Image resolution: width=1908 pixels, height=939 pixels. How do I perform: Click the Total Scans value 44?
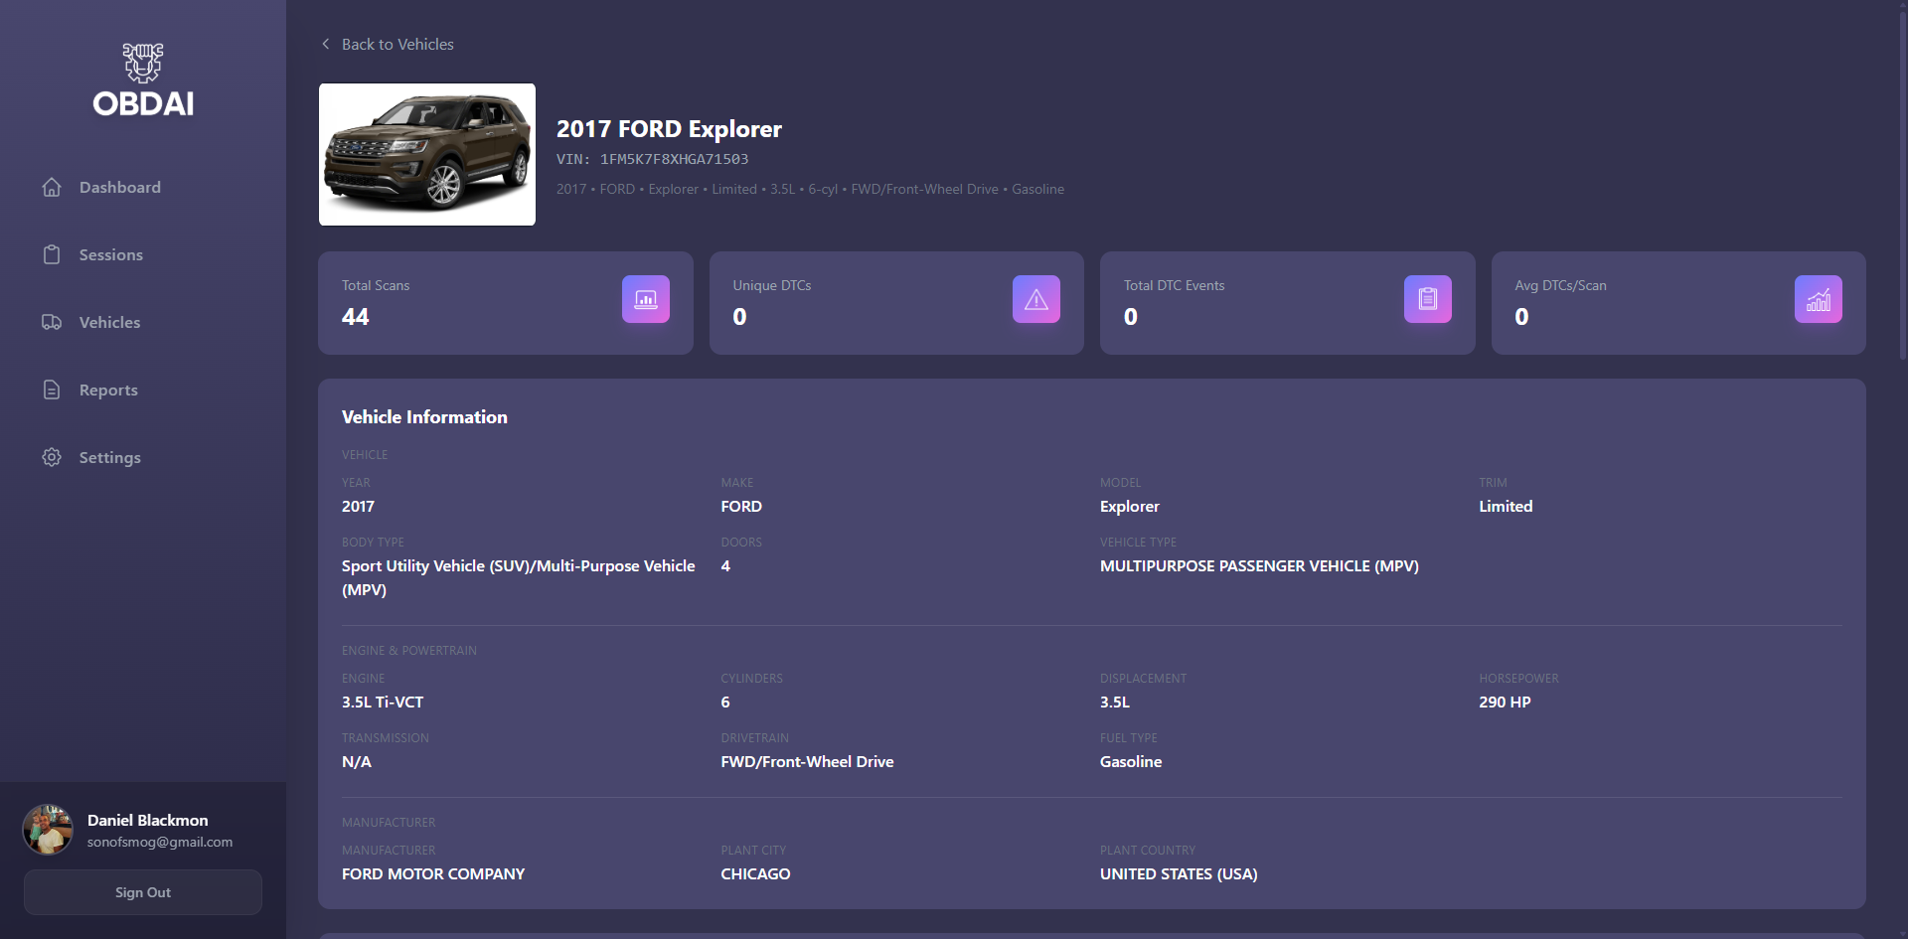tap(356, 317)
